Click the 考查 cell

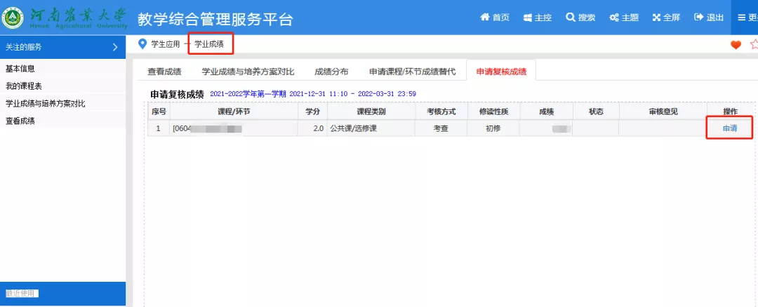click(x=441, y=128)
